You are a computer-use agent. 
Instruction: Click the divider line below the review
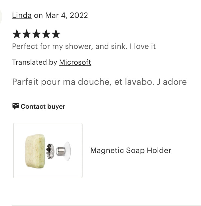(106, 205)
